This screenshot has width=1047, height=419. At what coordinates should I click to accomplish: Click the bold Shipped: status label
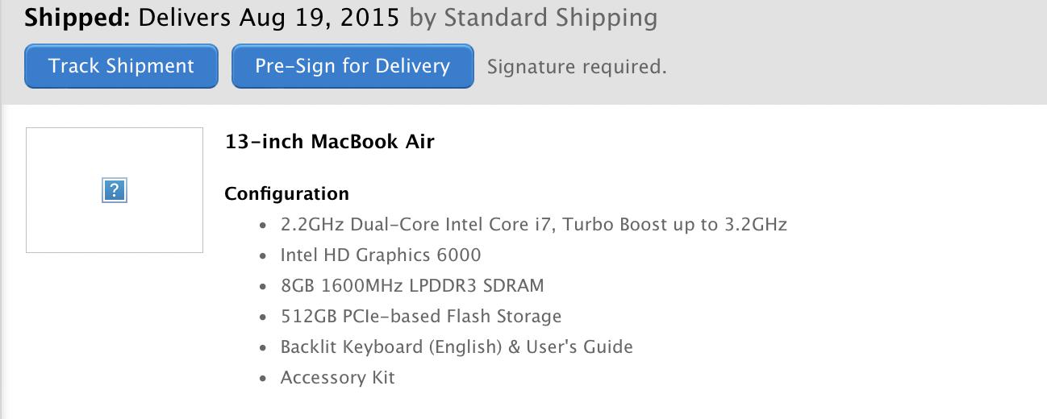pos(78,17)
